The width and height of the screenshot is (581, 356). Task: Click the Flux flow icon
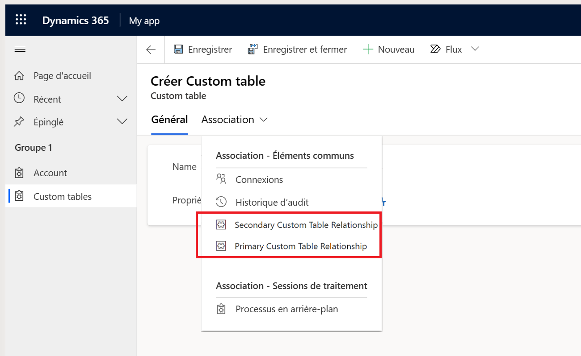pos(435,49)
